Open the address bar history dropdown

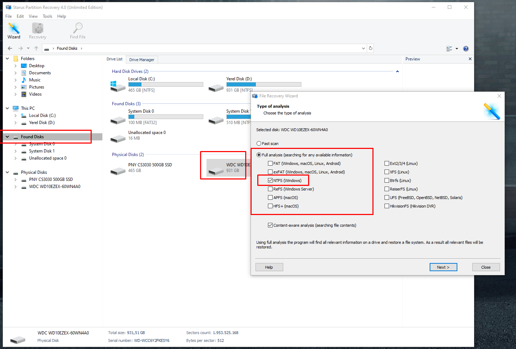(x=364, y=48)
